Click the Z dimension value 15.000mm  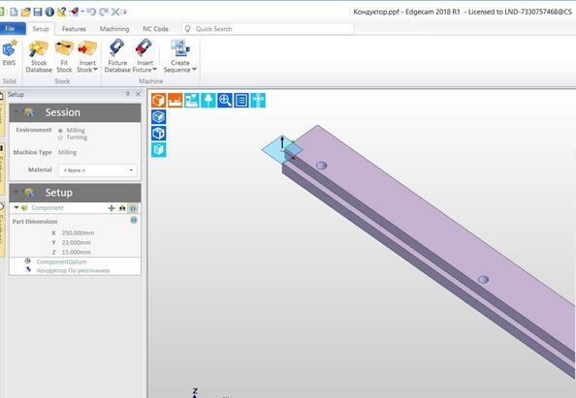tap(76, 252)
